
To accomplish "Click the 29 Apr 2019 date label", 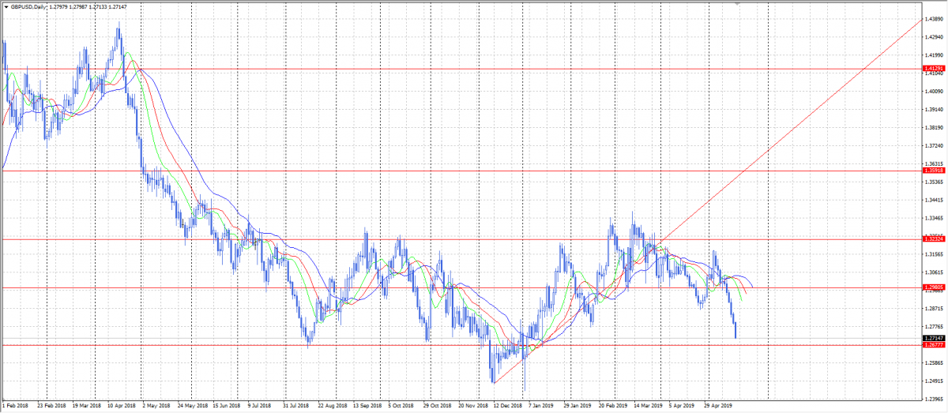I will coord(717,407).
